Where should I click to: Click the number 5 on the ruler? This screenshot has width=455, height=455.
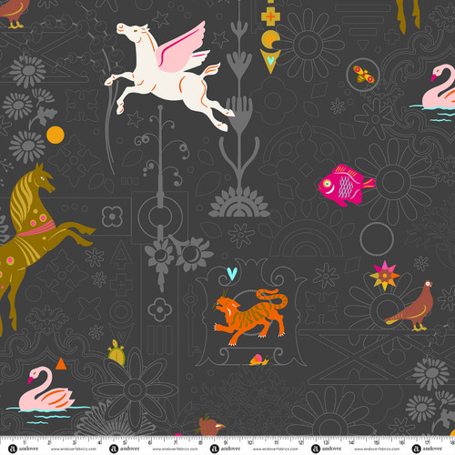(x=125, y=443)
